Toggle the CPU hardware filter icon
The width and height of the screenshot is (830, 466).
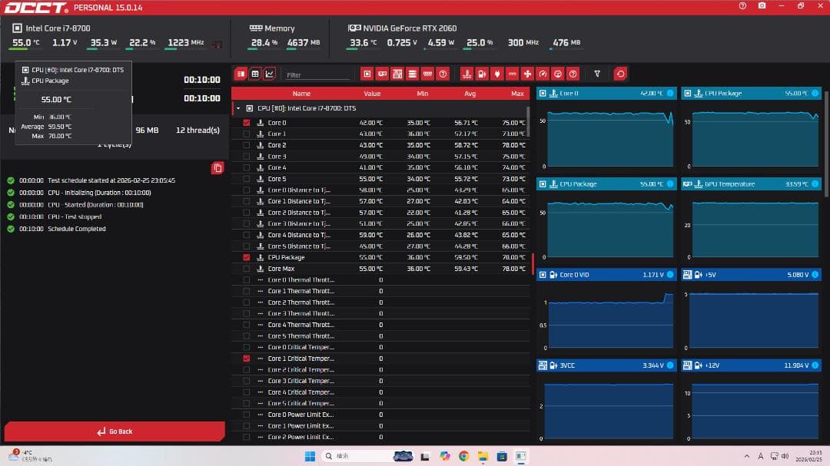(x=367, y=74)
